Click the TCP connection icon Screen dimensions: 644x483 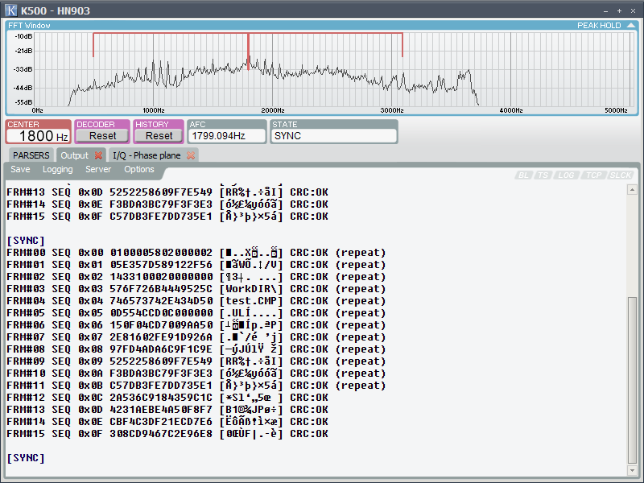[593, 175]
